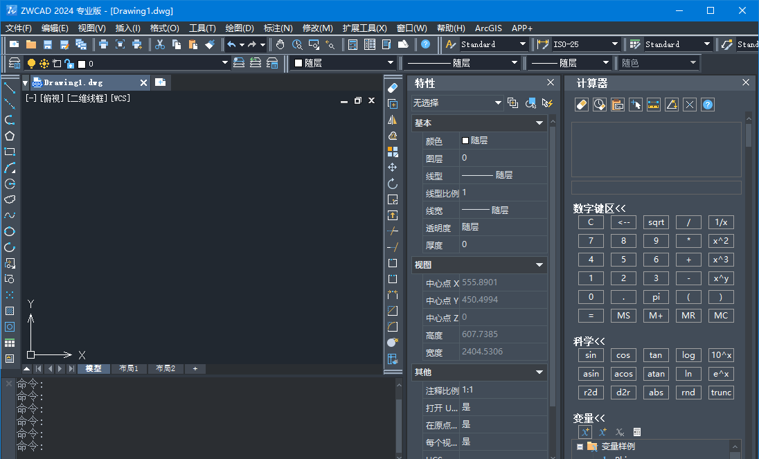Activate the Rotate modify tool
This screenshot has width=759, height=459.
click(x=393, y=183)
